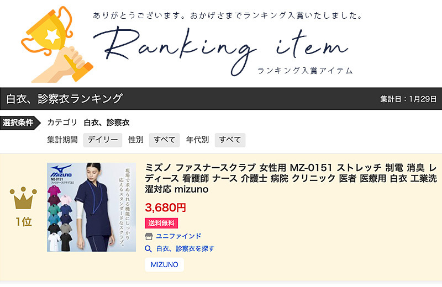Open the 年代別 すべて selector
442x287 pixels.
tap(230, 140)
